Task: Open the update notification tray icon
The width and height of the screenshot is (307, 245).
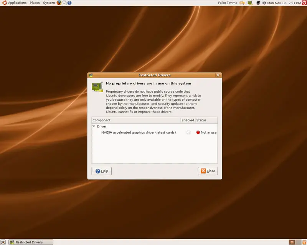Action: pyautogui.click(x=242, y=3)
